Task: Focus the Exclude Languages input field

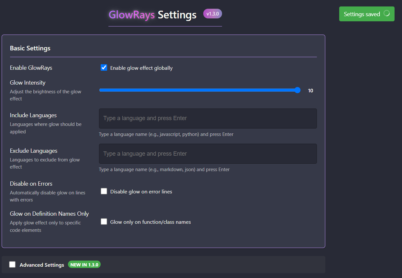Action: [x=208, y=154]
